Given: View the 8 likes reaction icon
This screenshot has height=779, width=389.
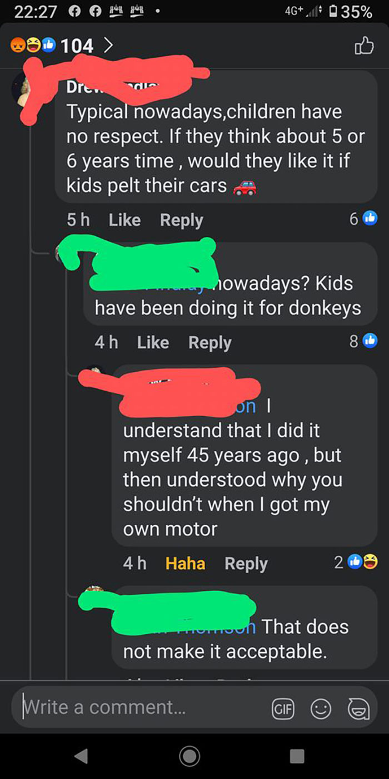Looking at the screenshot, I should tap(371, 342).
